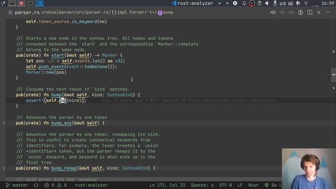Click the bump function name in its definition
This screenshot has width=336, height=189.
coord(56,94)
